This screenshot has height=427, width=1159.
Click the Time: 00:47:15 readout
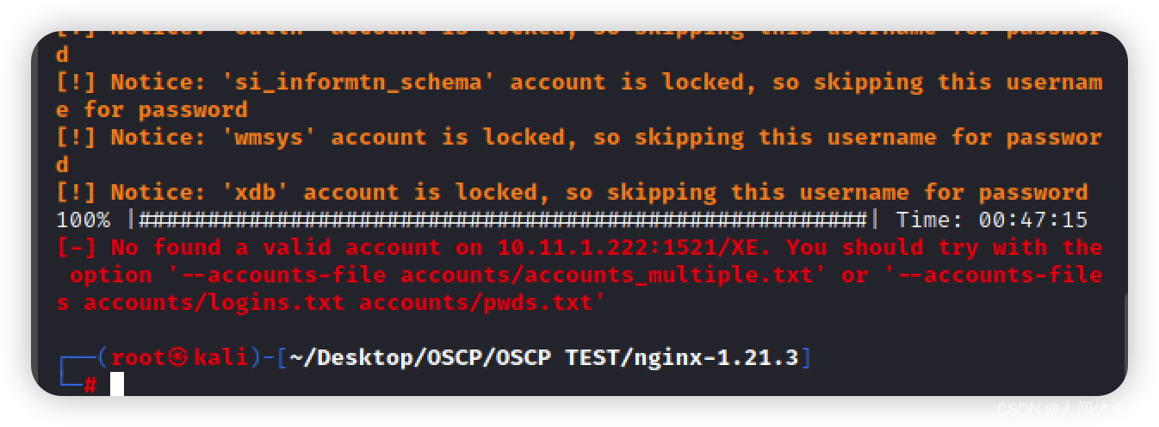point(992,220)
